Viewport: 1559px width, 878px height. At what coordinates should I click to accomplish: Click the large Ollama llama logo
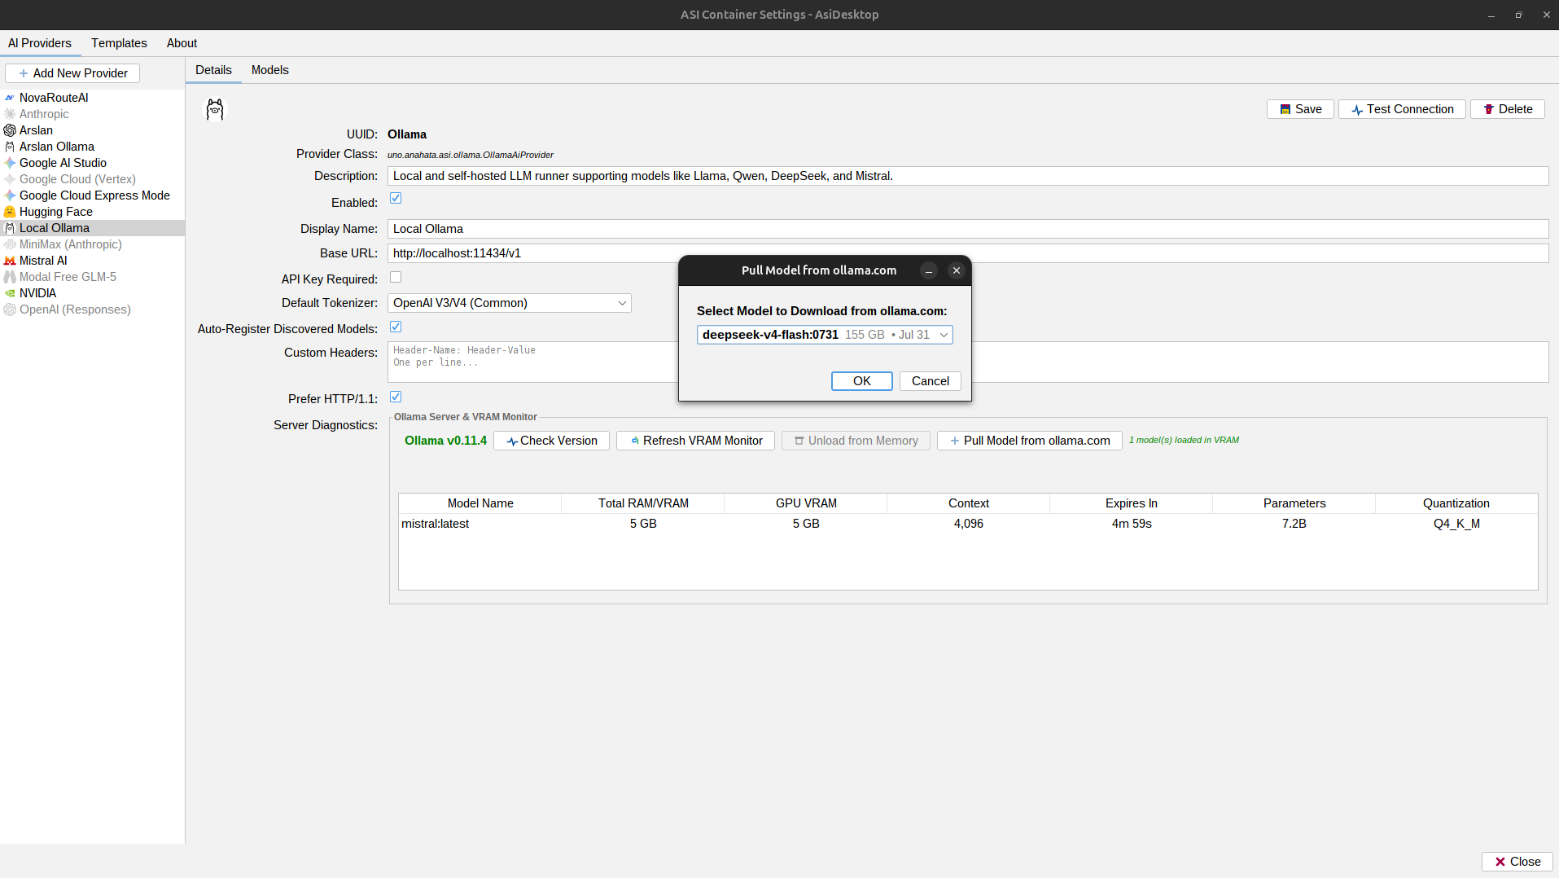[x=215, y=109]
